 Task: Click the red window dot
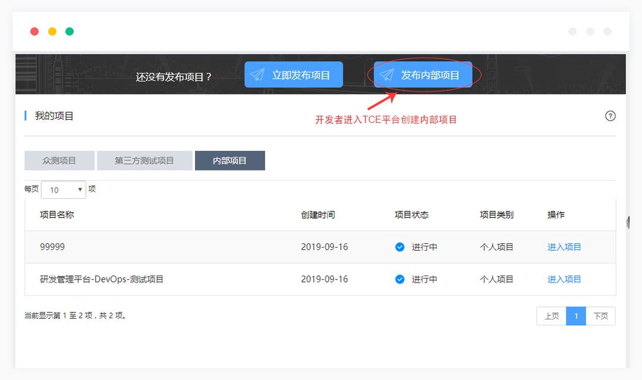(34, 31)
